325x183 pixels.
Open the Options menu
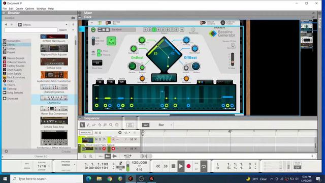point(29,9)
